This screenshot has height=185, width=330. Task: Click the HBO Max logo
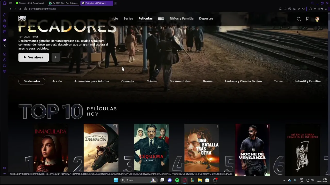pyautogui.click(x=22, y=18)
